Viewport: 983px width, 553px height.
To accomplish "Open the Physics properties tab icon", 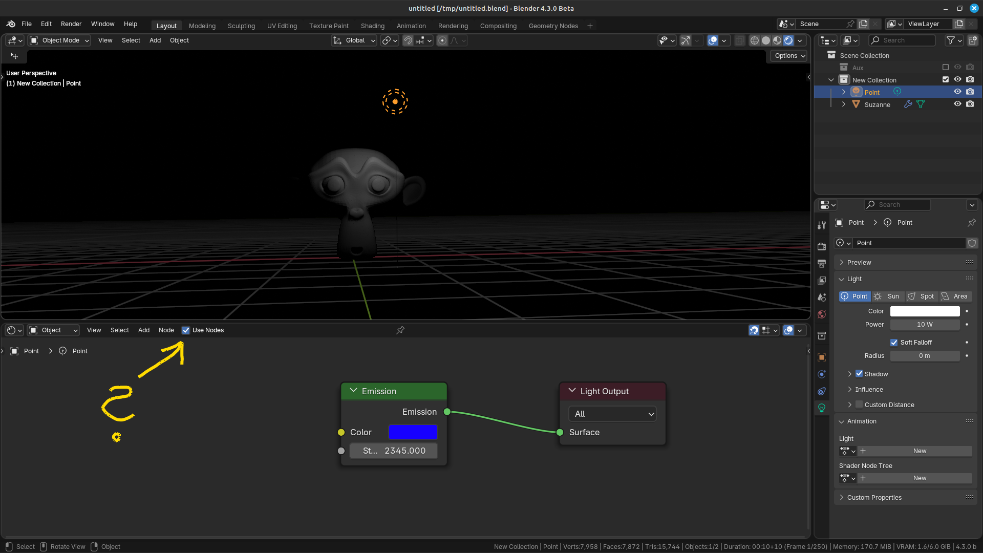I will pyautogui.click(x=822, y=374).
